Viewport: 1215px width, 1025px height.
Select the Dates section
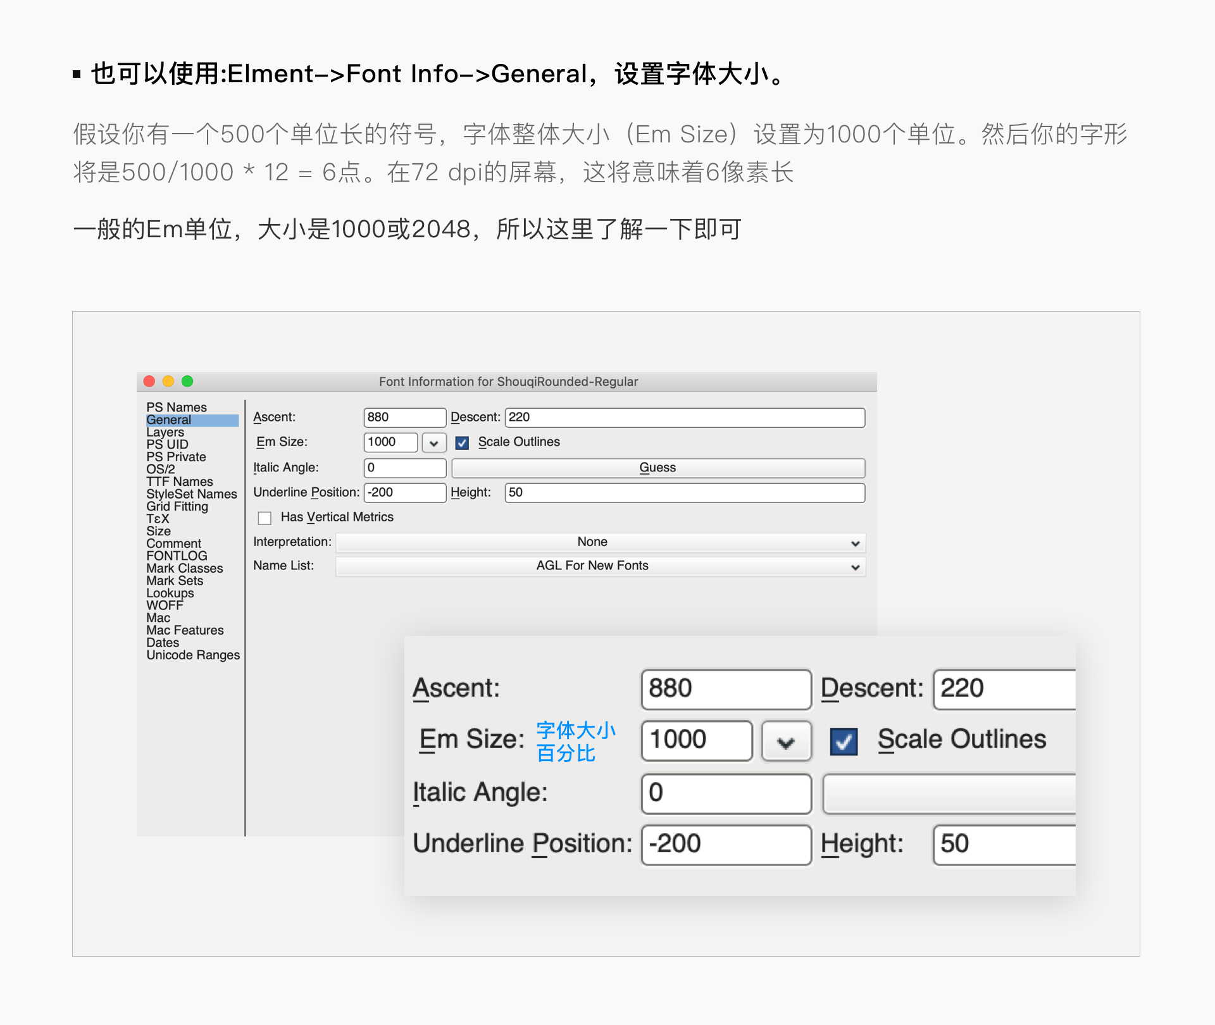[163, 643]
